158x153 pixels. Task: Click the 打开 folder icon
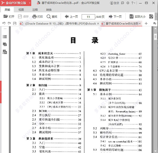pos(6,16)
